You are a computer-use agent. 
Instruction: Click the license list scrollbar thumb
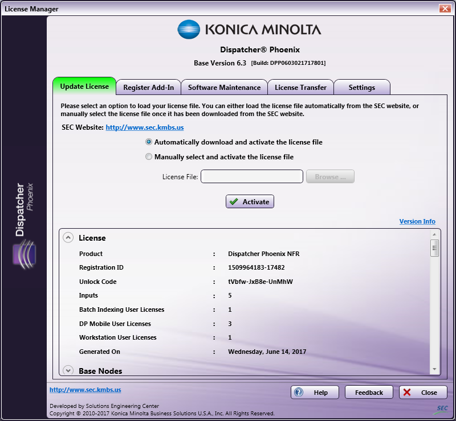(x=434, y=248)
